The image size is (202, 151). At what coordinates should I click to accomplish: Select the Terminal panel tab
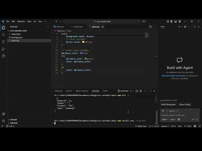click(96, 91)
